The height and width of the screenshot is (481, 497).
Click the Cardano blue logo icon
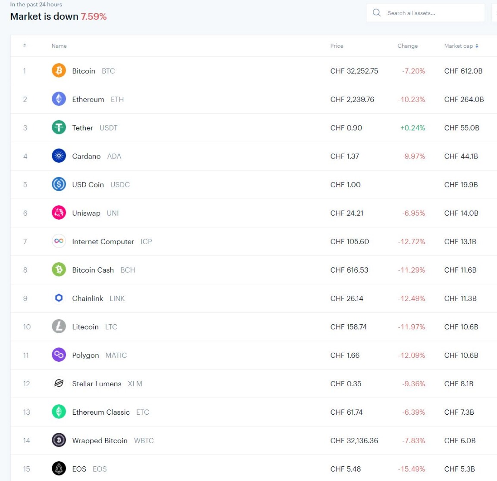pyautogui.click(x=59, y=156)
